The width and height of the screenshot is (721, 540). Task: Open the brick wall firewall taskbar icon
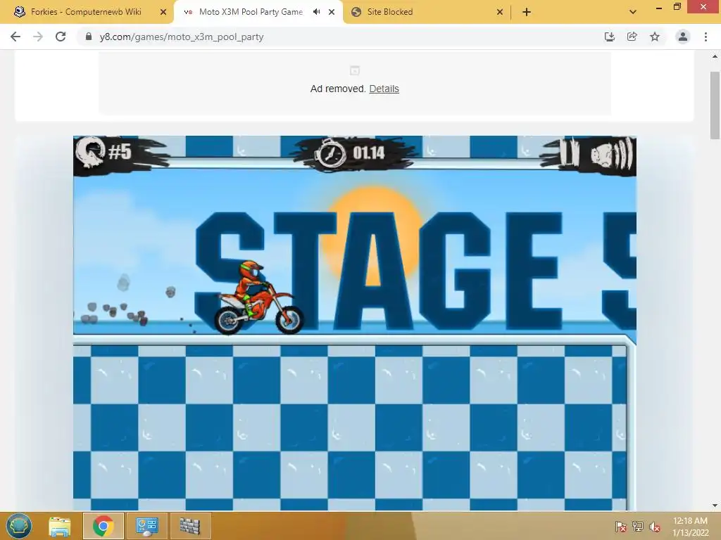(x=190, y=526)
